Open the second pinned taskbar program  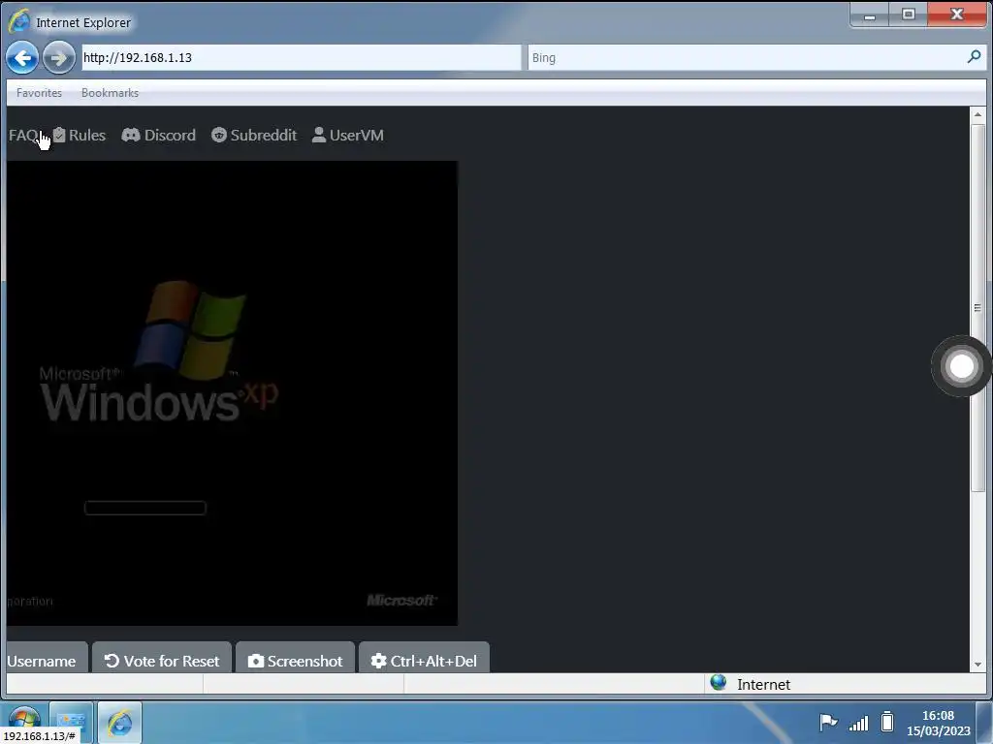pos(71,723)
